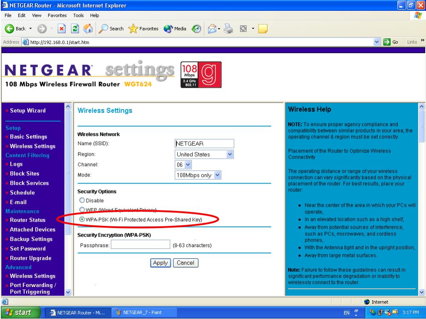Viewport: 426px width, 319px height.
Task: Open Favorites star in toolbar
Action: pyautogui.click(x=143, y=29)
